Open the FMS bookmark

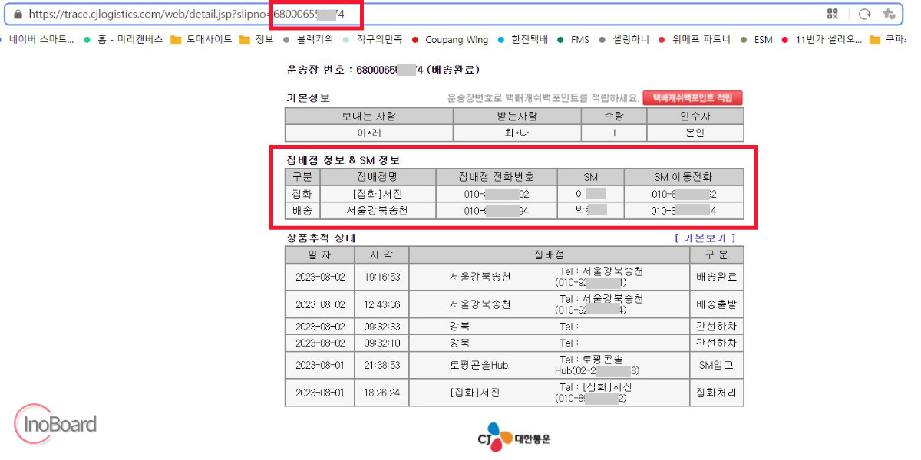(573, 39)
